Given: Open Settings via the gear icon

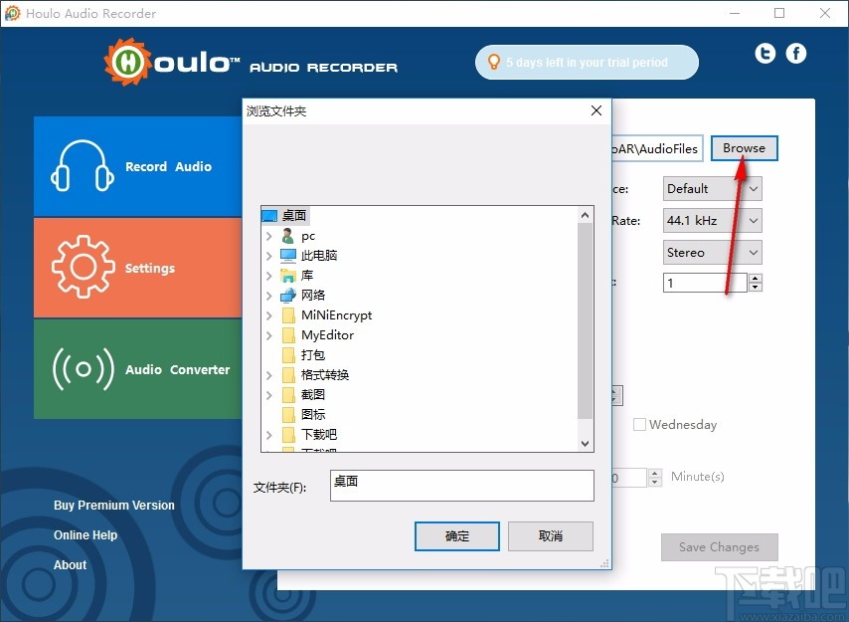Looking at the screenshot, I should tap(83, 267).
